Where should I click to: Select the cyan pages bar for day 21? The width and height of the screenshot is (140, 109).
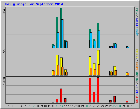pos(91,40)
